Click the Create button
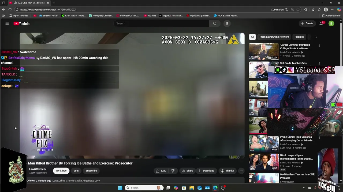 (x=307, y=23)
